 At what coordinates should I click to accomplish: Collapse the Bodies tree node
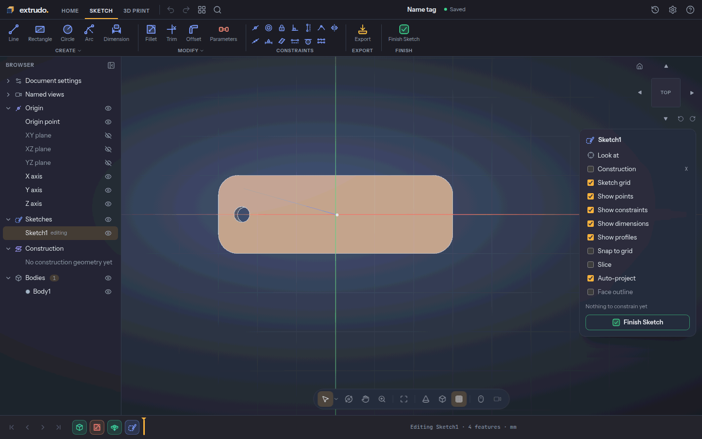8,278
